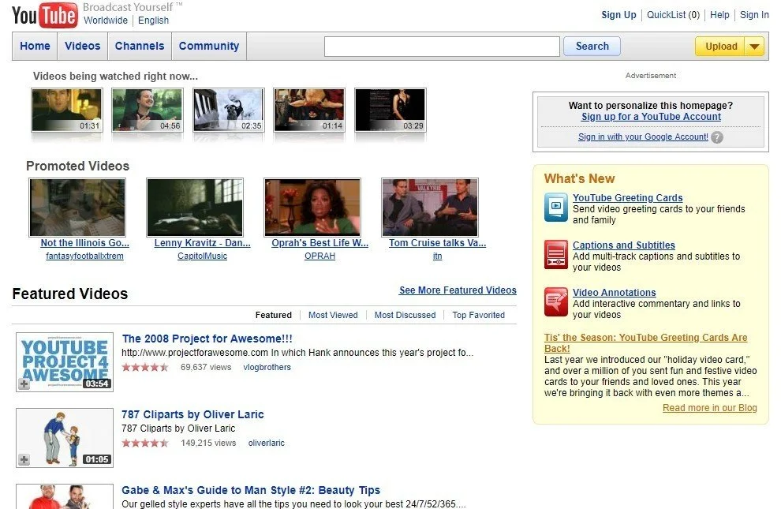Open the Community tab
This screenshot has height=509, width=781.
click(209, 46)
